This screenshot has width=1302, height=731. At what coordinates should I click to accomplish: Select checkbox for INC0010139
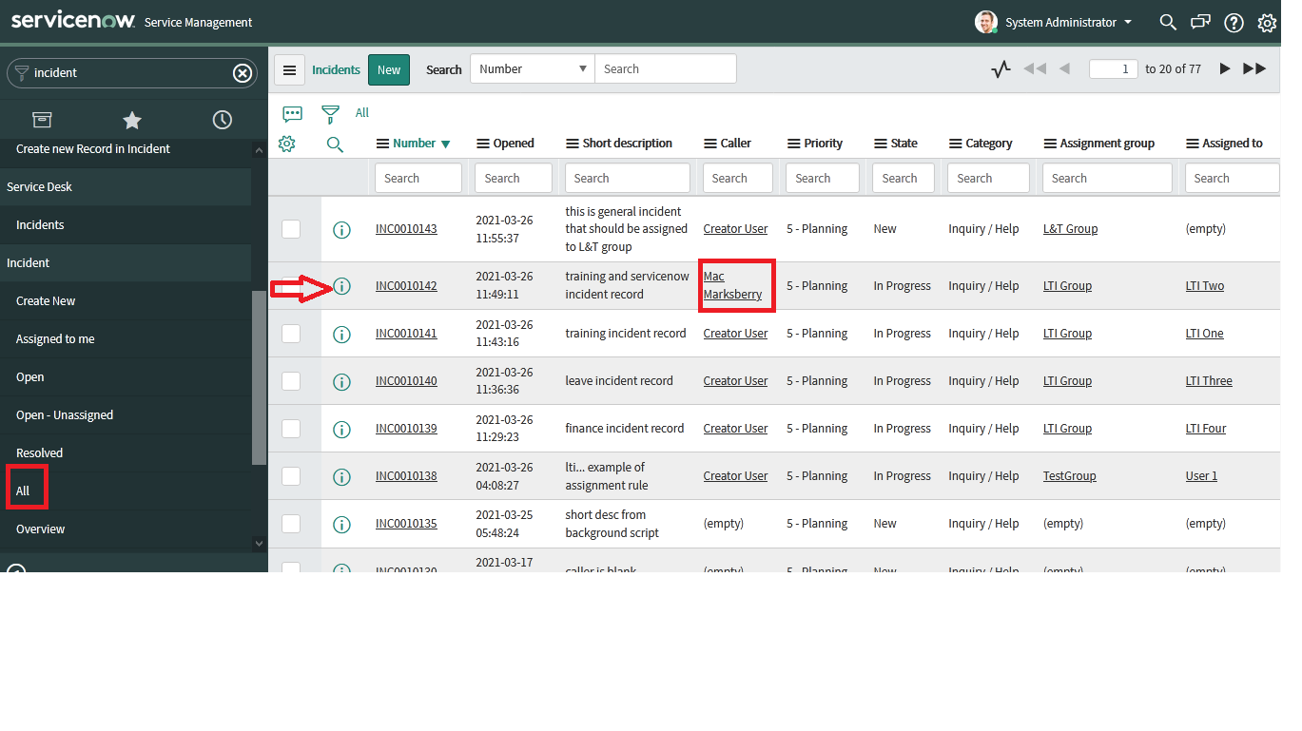[x=291, y=428]
